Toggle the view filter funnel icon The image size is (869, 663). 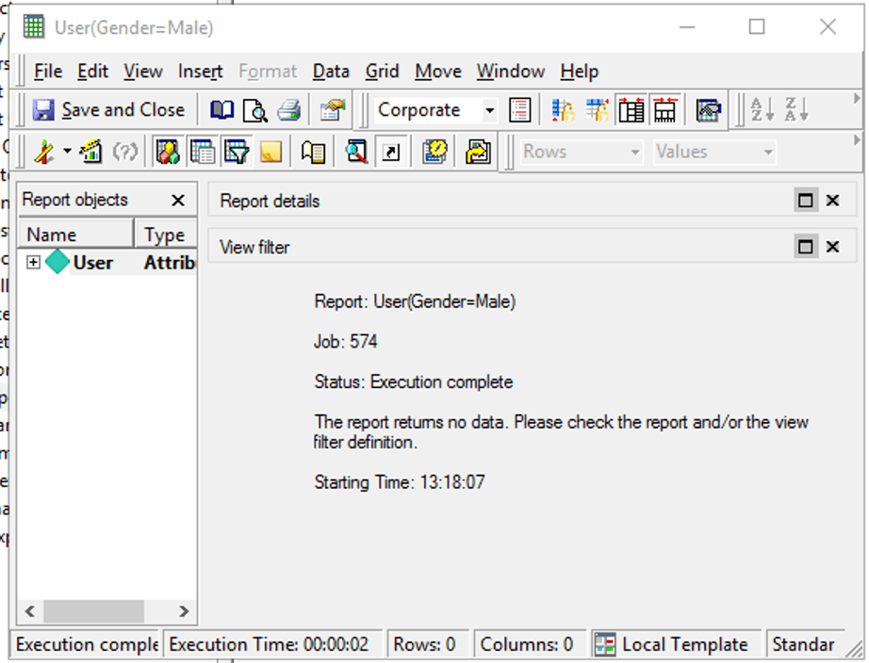pos(236,152)
